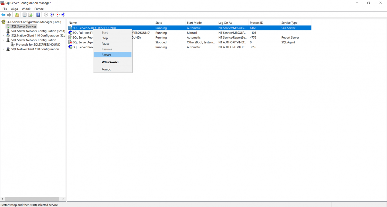Click the status bar text about Restart

tap(29, 205)
